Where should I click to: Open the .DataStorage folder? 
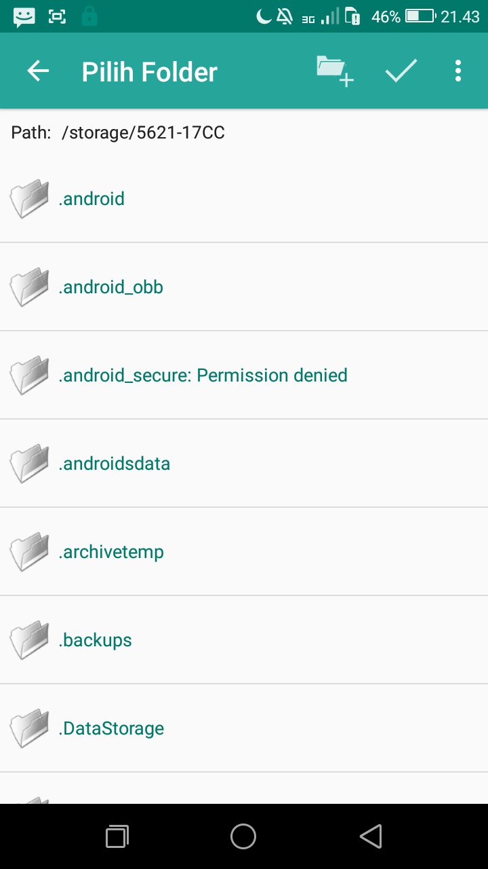point(111,728)
